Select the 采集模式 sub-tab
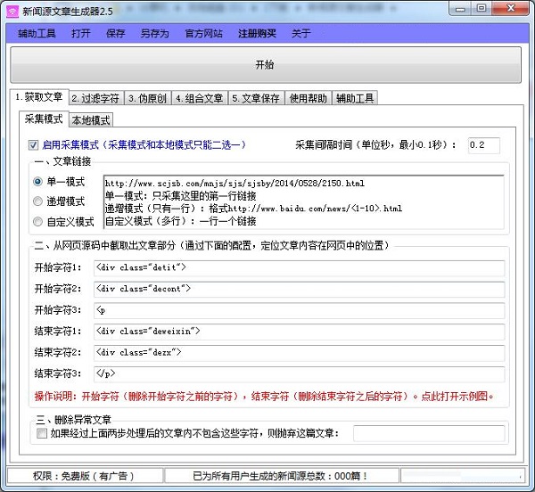The height and width of the screenshot is (492, 535). [x=44, y=119]
